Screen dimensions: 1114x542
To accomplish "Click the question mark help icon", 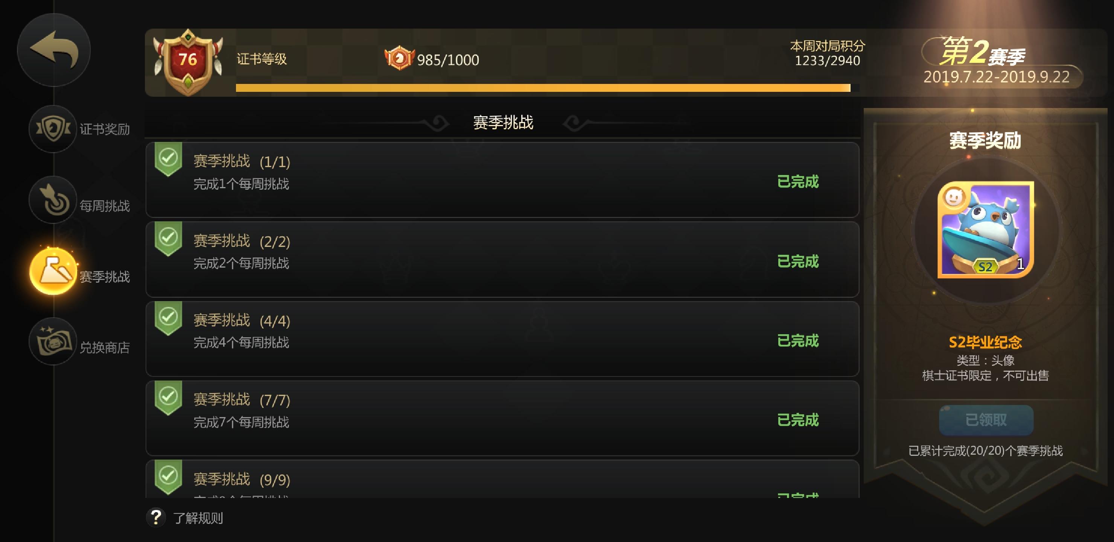I will pos(156,517).
